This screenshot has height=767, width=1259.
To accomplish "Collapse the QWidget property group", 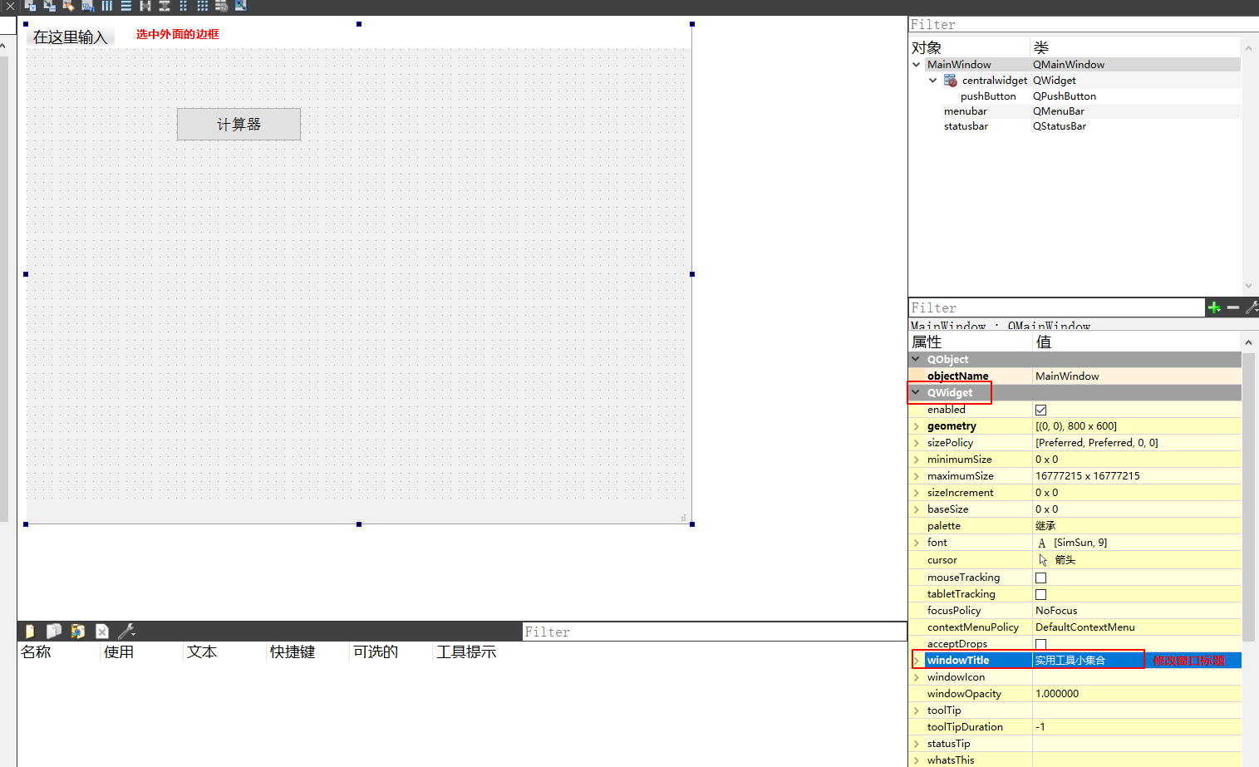I will (917, 392).
